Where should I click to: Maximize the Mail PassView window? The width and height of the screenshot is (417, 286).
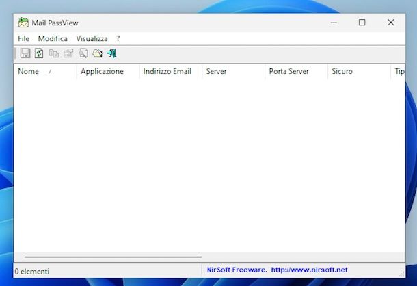[362, 23]
